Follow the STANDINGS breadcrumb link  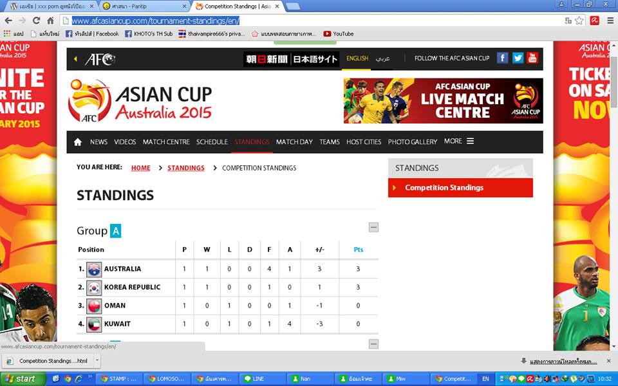(186, 168)
